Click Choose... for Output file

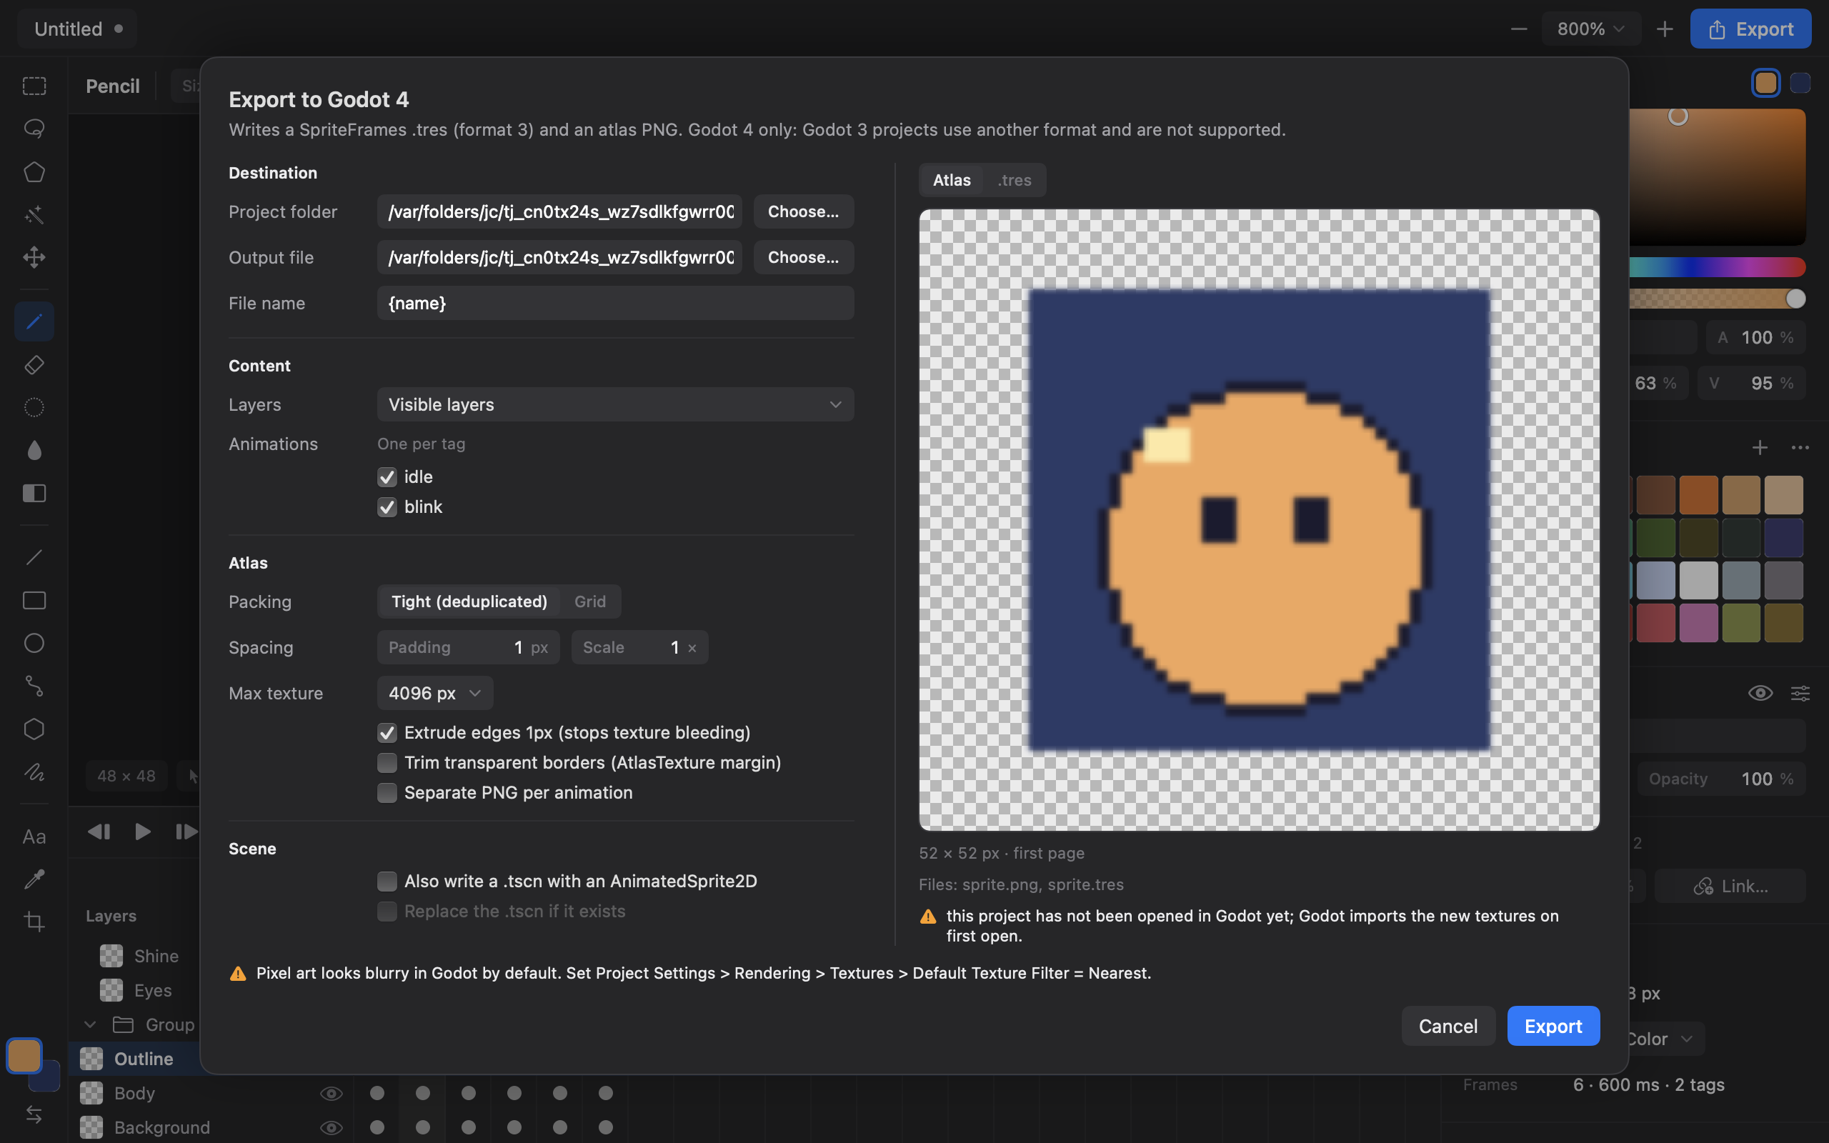(803, 257)
